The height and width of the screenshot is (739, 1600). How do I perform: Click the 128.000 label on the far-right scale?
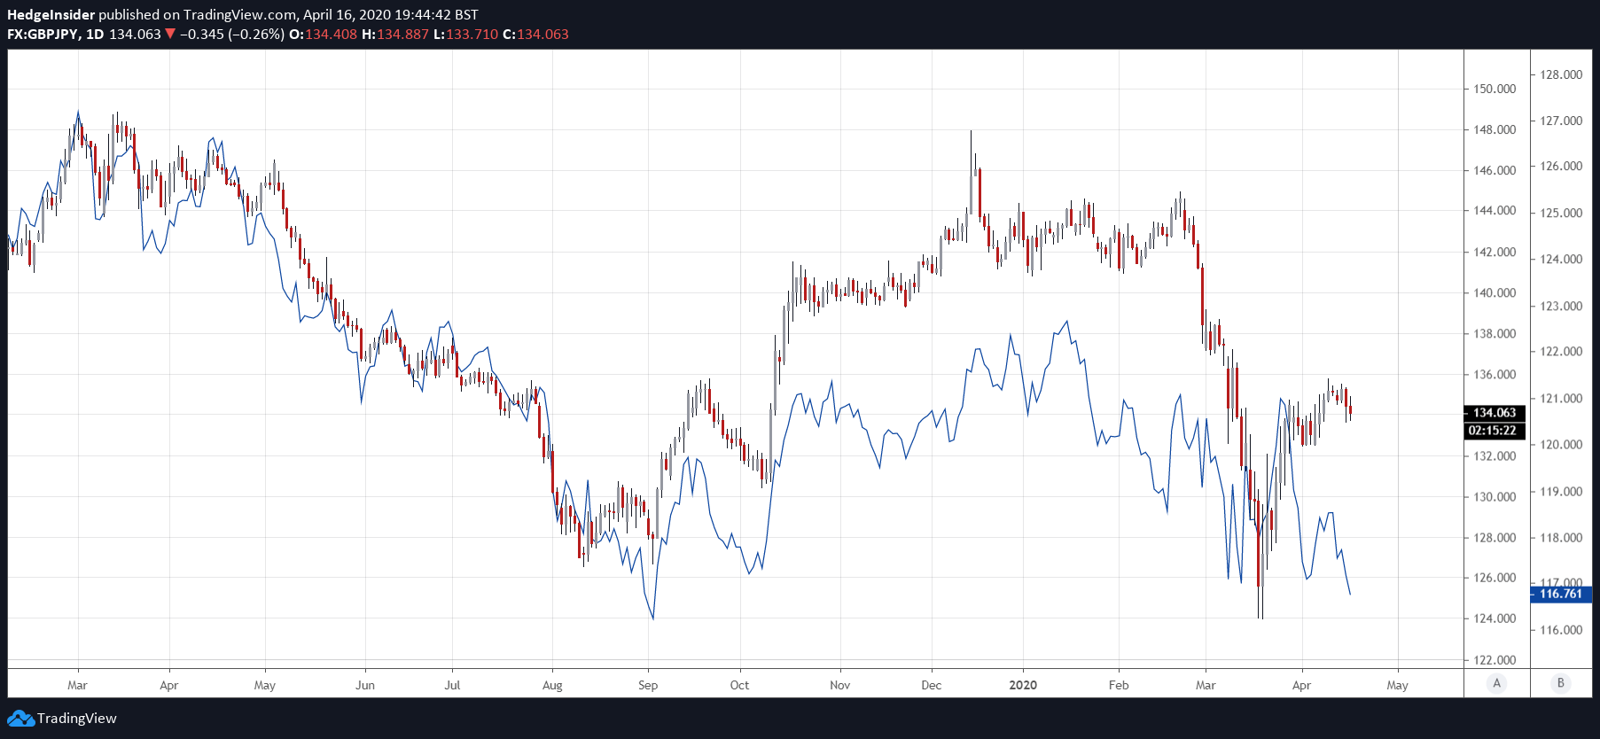pos(1561,74)
